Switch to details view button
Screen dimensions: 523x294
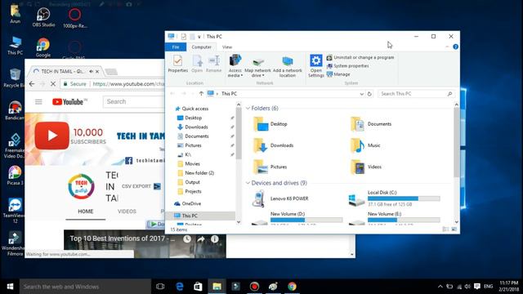[x=445, y=229]
